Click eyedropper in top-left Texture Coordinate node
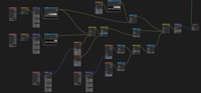Screen dimensions: 201x93 (16, 19)
